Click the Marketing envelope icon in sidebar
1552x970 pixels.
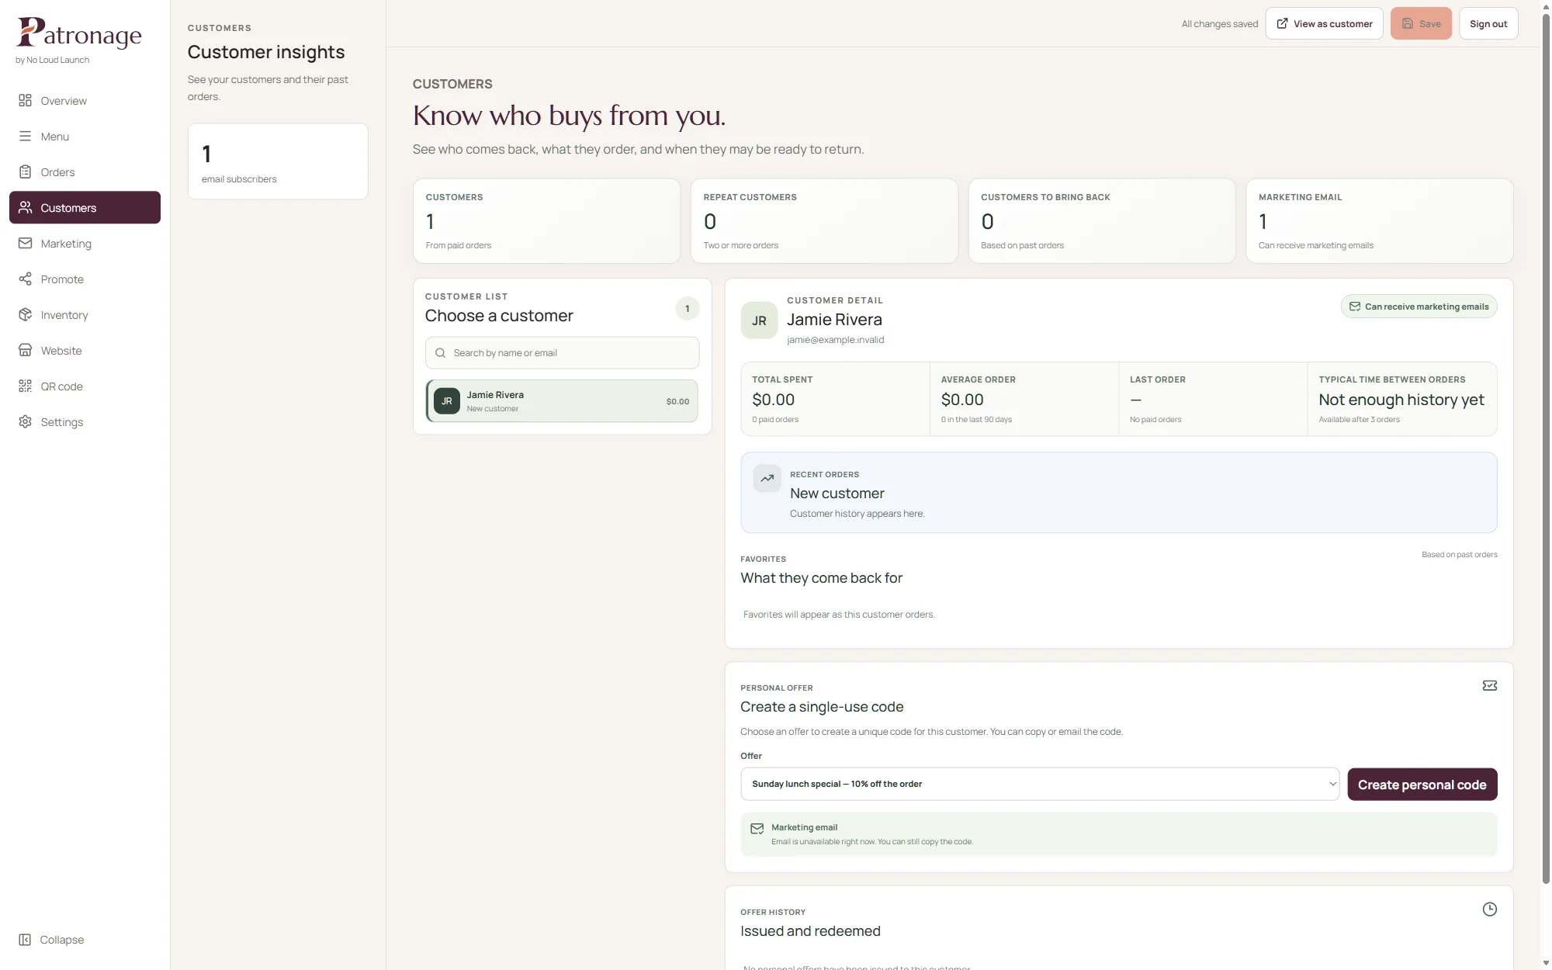(25, 243)
